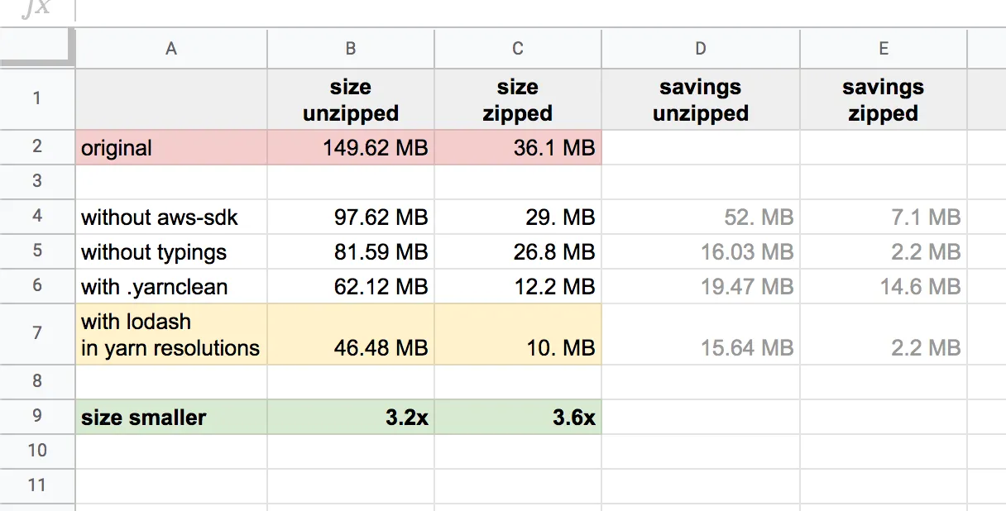
Task: Select row 9 header
Action: tap(37, 417)
